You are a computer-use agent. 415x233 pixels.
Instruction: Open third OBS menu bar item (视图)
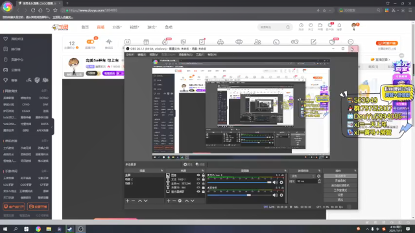(154, 54)
